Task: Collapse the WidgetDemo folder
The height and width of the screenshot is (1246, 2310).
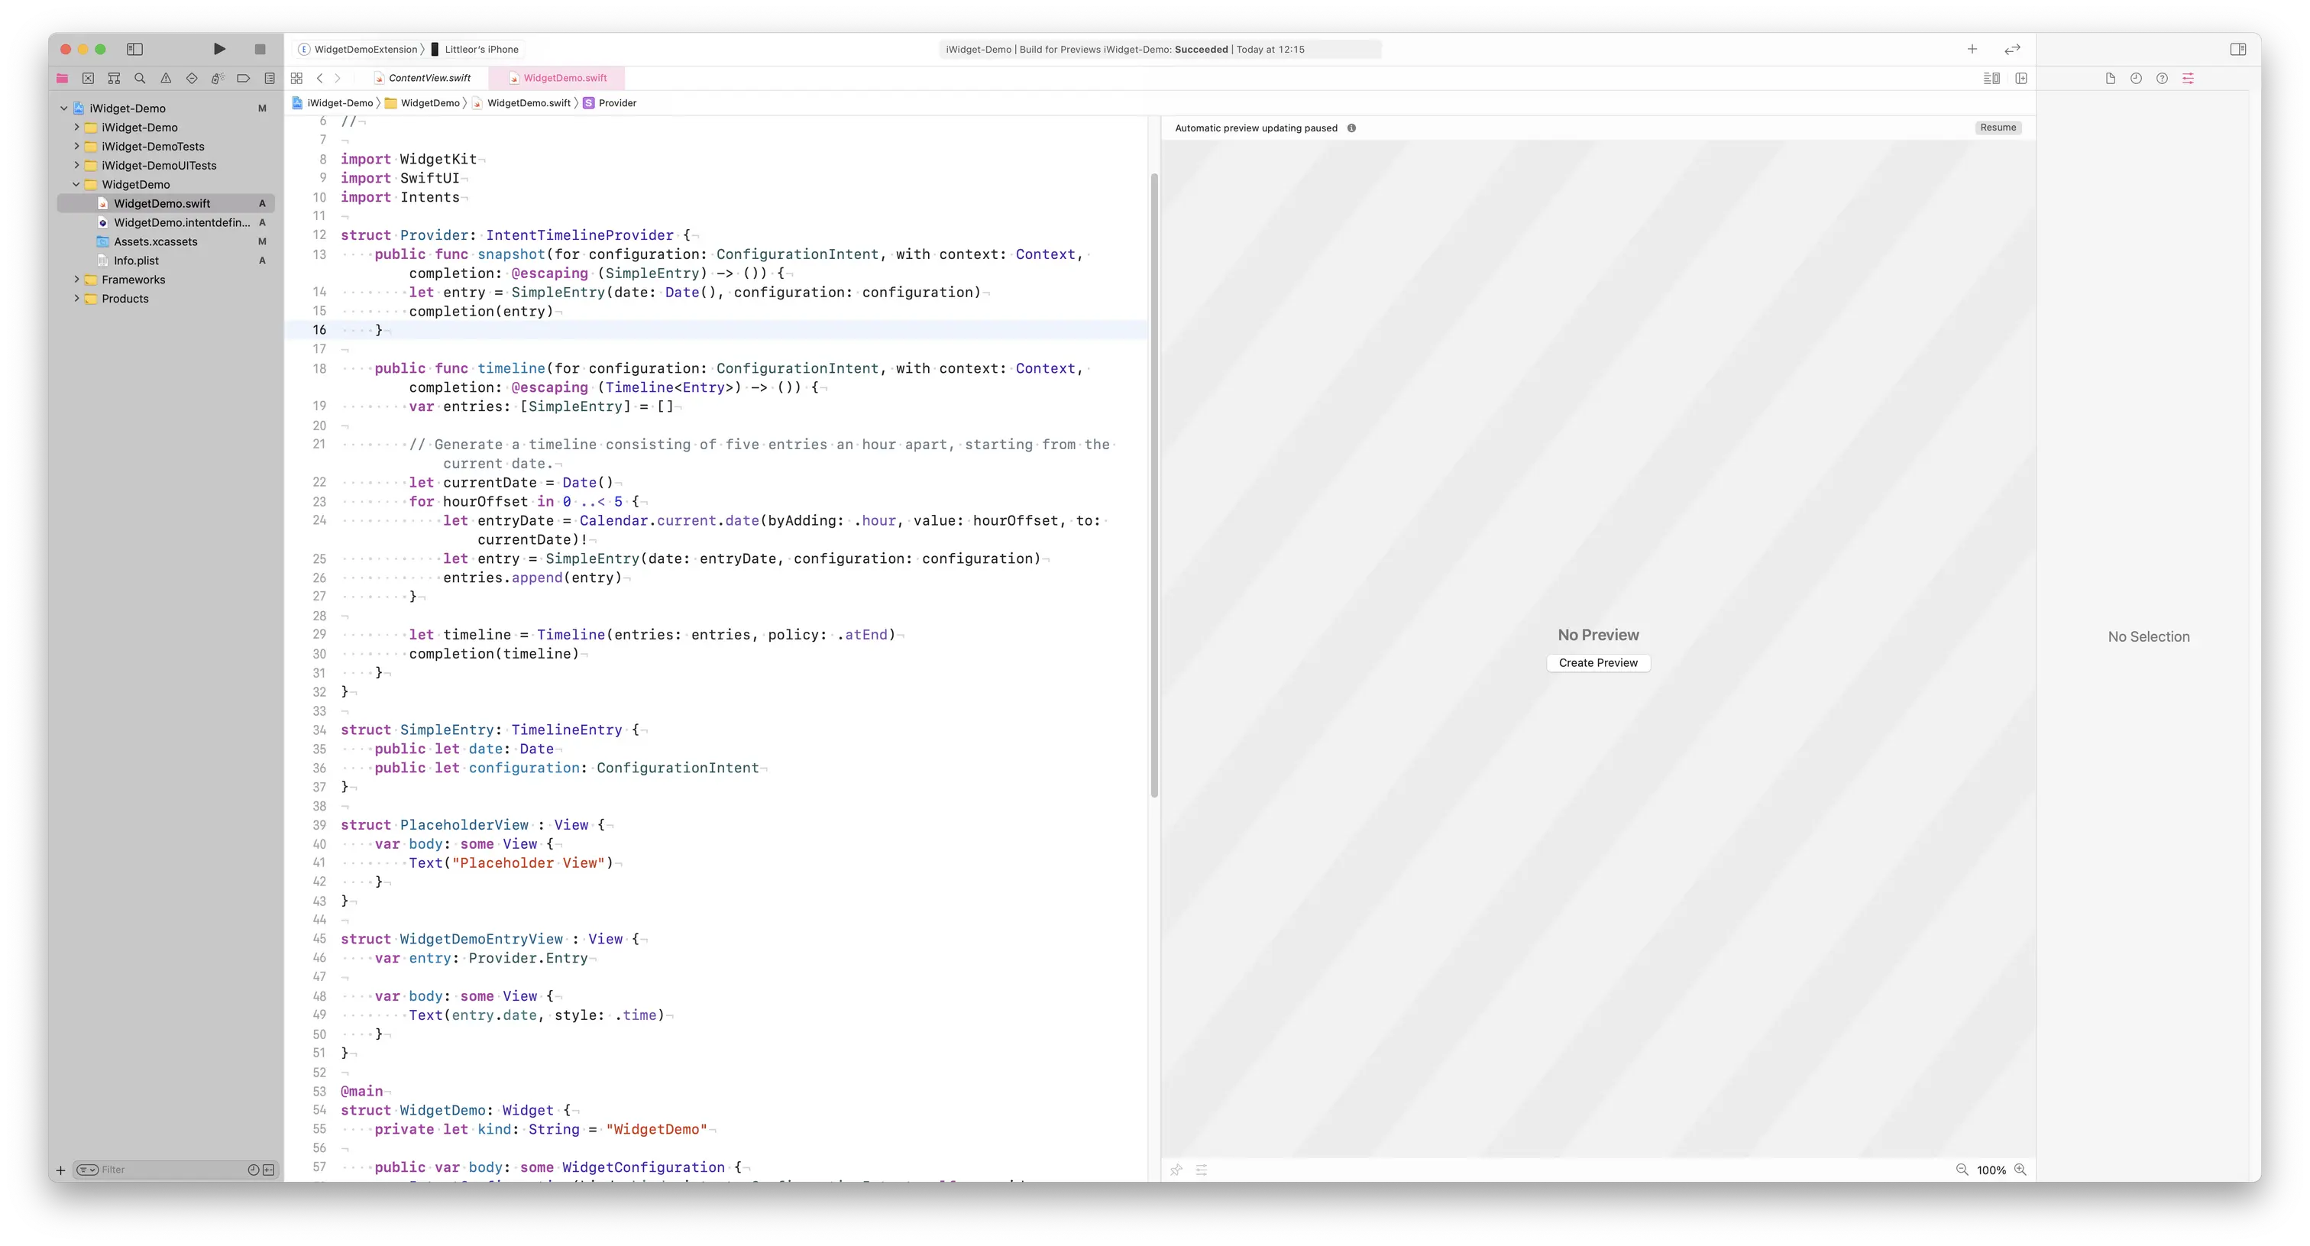Action: pos(76,185)
